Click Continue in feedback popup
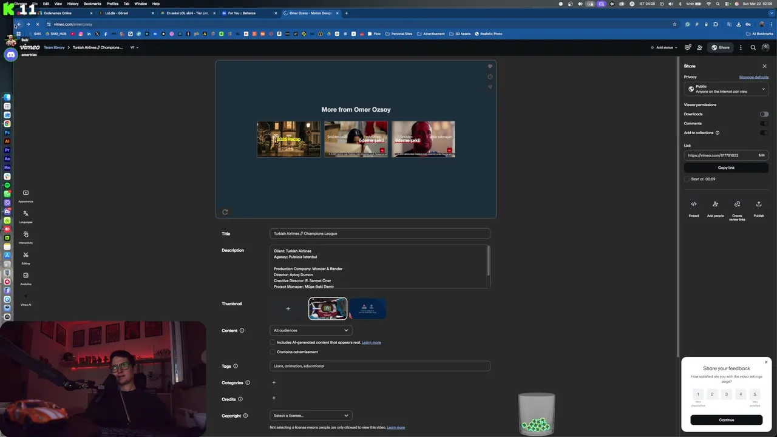Image resolution: width=777 pixels, height=437 pixels. 726,420
